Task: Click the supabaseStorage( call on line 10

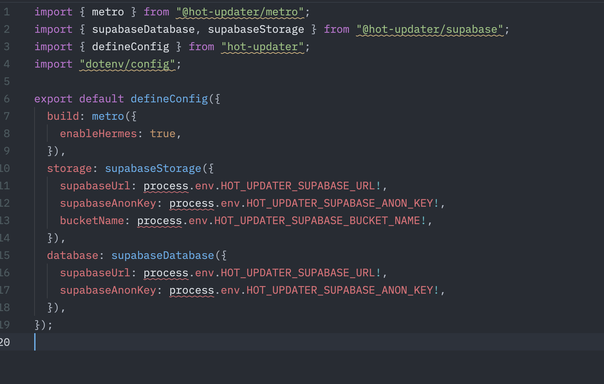Action: pyautogui.click(x=153, y=169)
